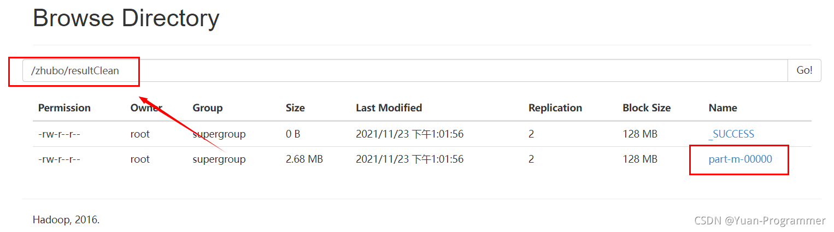Viewport: 834px width, 232px height.
Task: Click the Replication column header
Action: [x=555, y=108]
